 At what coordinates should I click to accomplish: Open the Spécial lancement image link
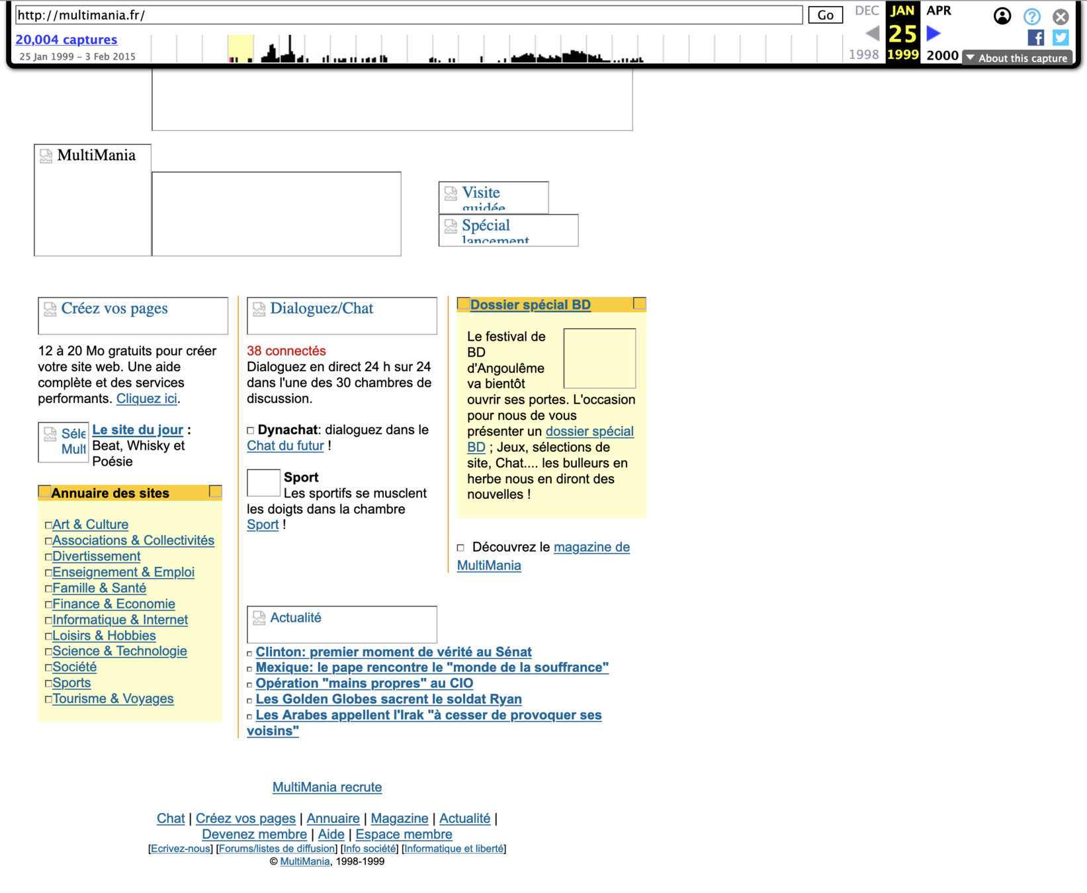click(508, 230)
